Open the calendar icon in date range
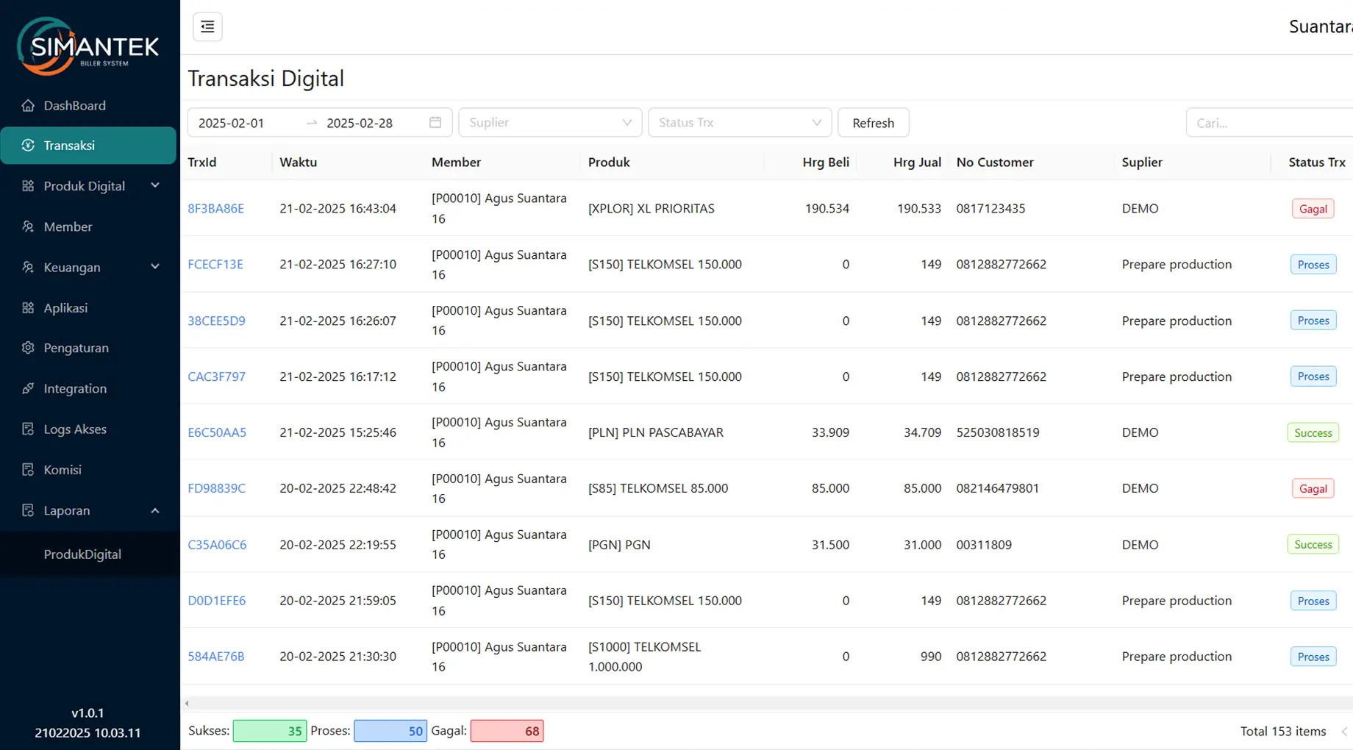This screenshot has height=750, width=1353. tap(435, 122)
